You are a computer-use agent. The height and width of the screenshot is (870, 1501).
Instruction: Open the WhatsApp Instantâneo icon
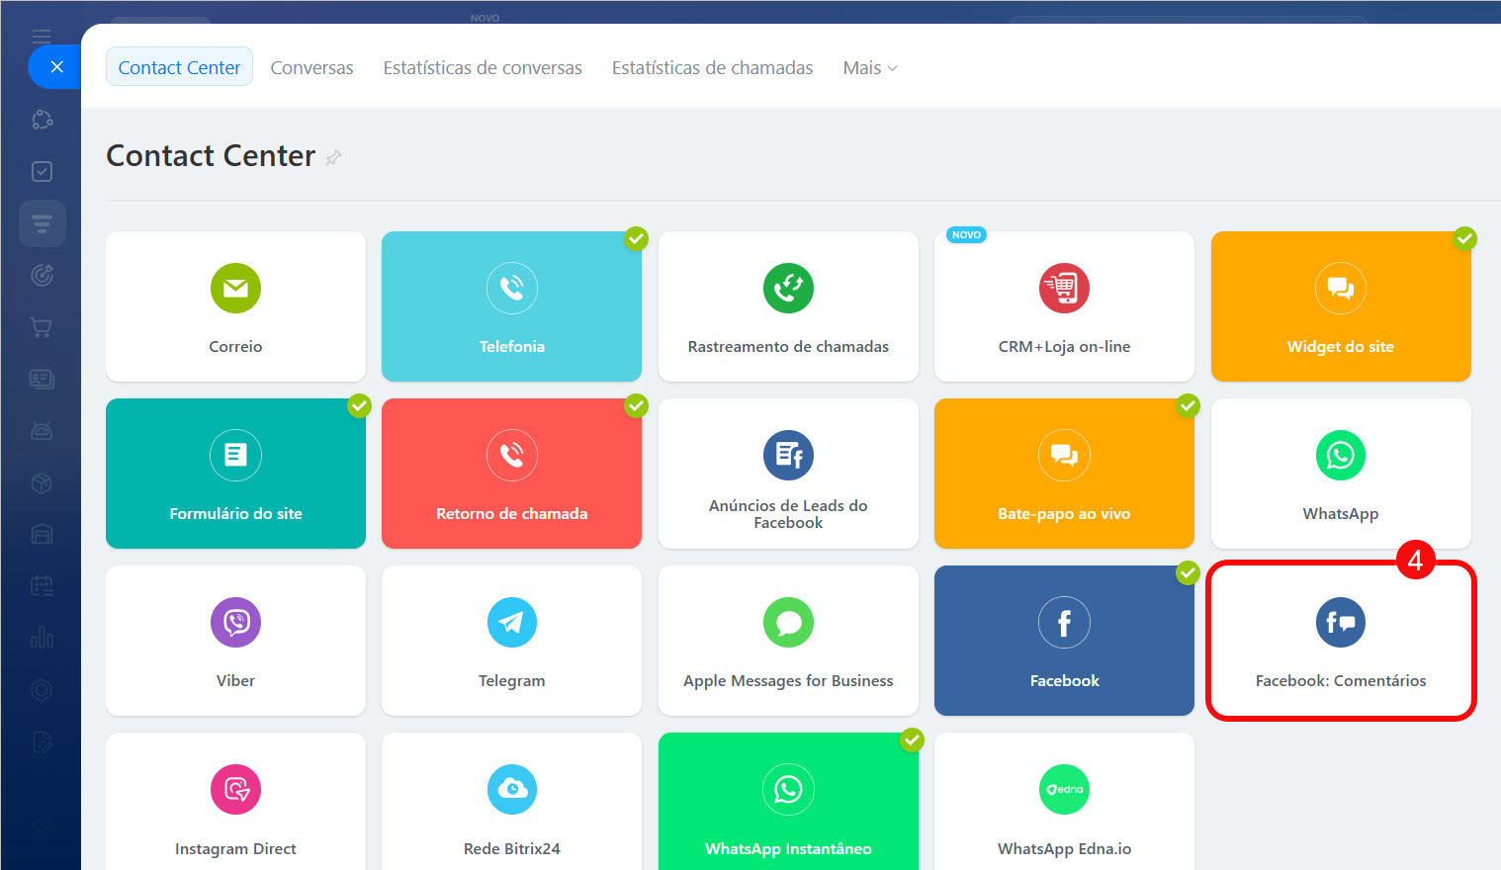point(788,789)
